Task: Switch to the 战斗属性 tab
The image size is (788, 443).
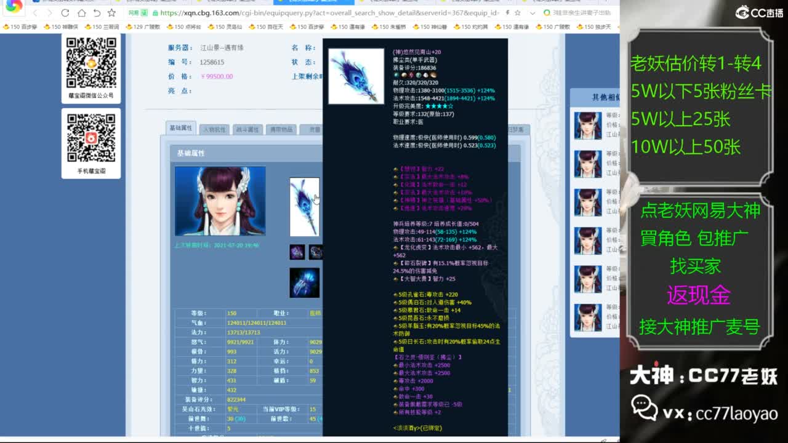Action: (247, 129)
